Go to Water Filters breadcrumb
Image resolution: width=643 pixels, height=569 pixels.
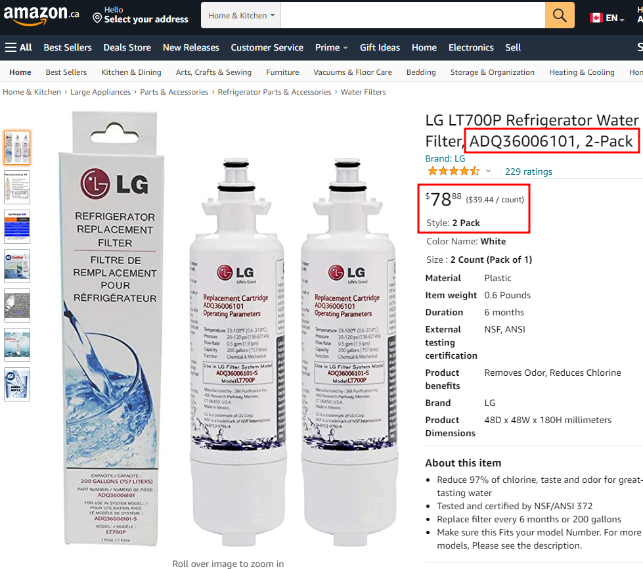[x=363, y=92]
